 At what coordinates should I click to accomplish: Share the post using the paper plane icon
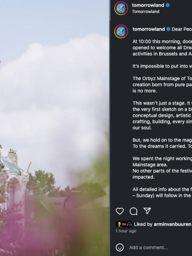pos(147,211)
